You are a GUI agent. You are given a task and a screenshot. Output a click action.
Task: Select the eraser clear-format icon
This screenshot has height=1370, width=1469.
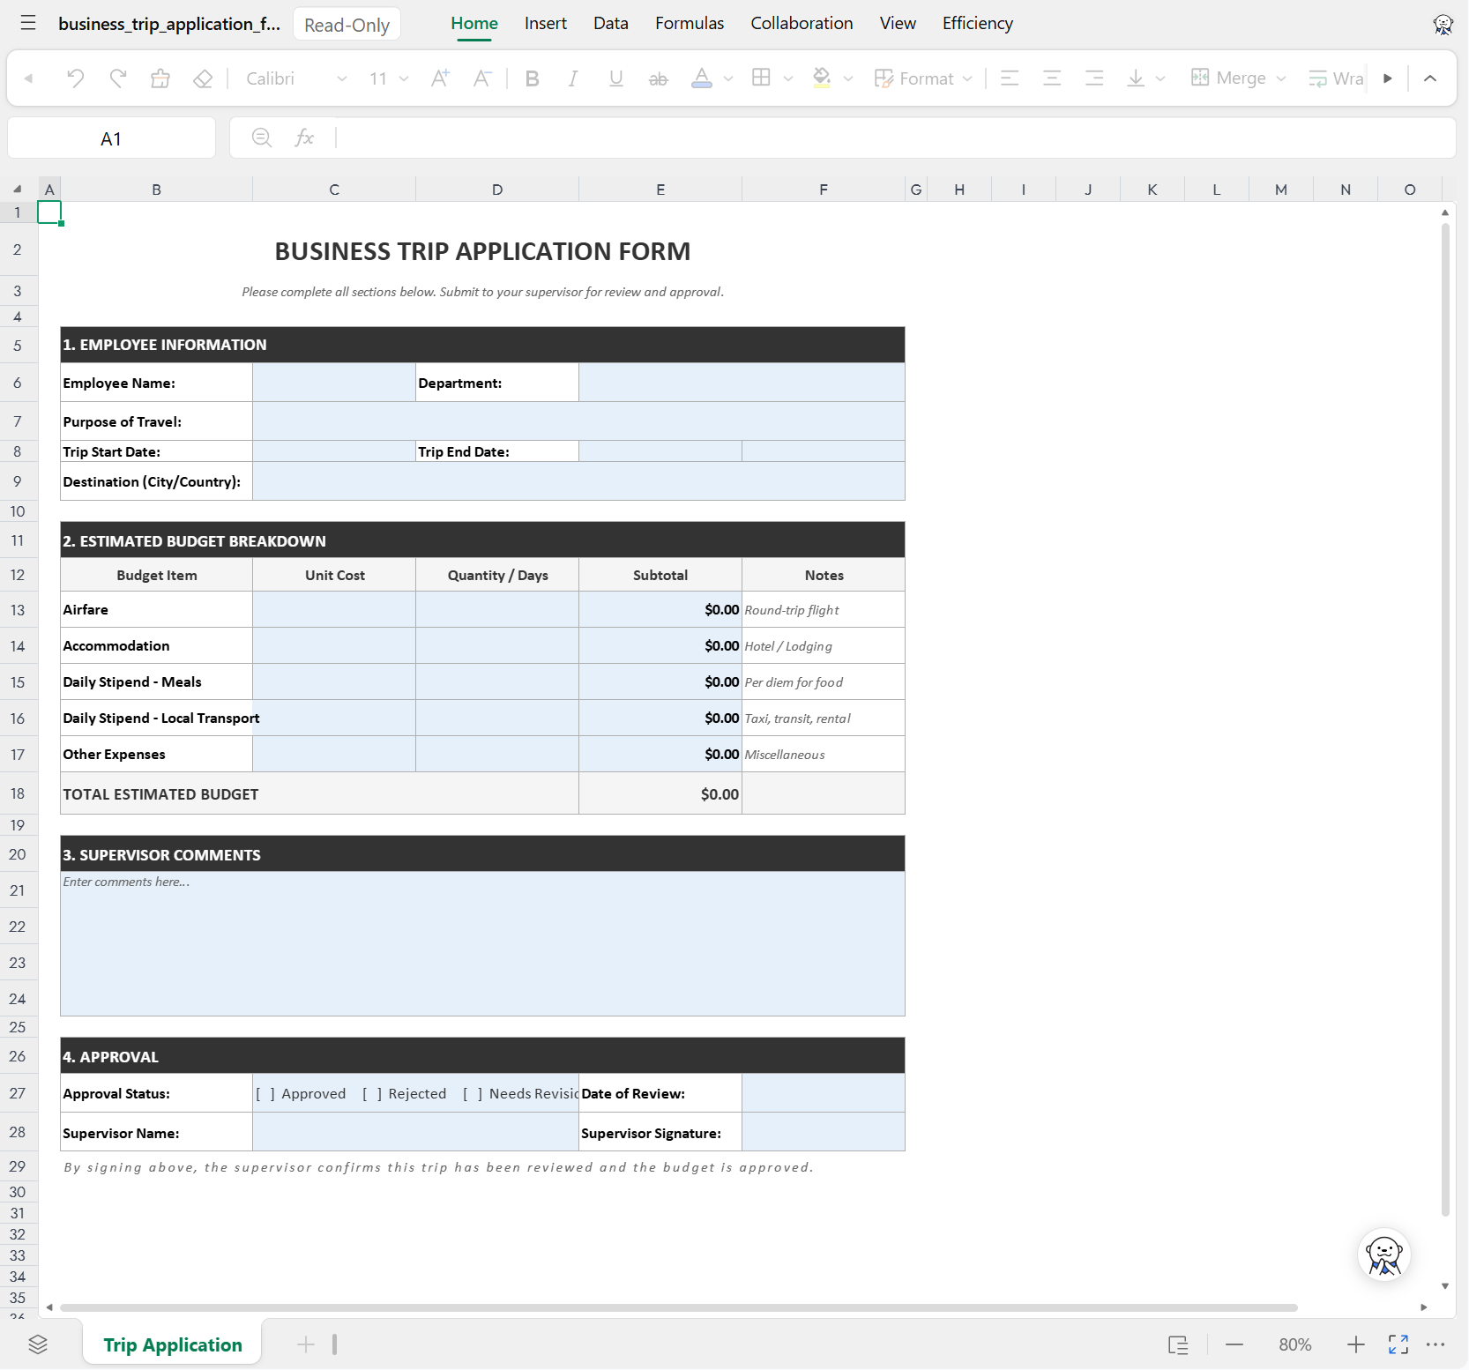203,78
